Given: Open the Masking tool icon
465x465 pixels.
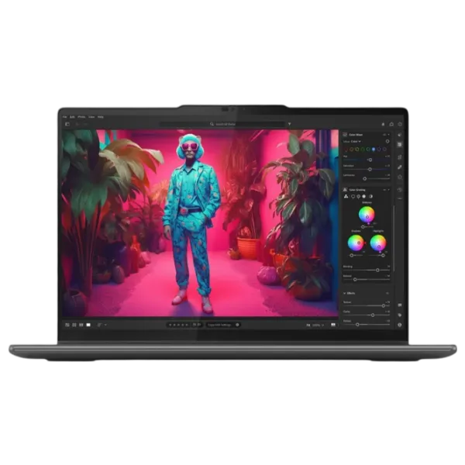Looking at the screenshot, I should click(x=400, y=177).
